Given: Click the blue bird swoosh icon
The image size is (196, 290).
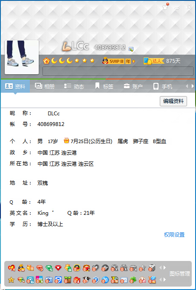Looking at the screenshot, I should [58, 280].
